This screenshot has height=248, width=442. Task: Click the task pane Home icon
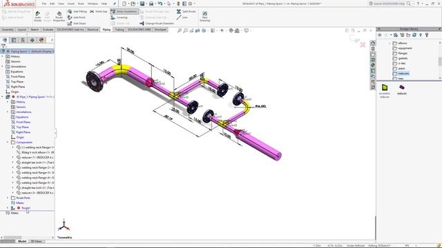coord(373,43)
